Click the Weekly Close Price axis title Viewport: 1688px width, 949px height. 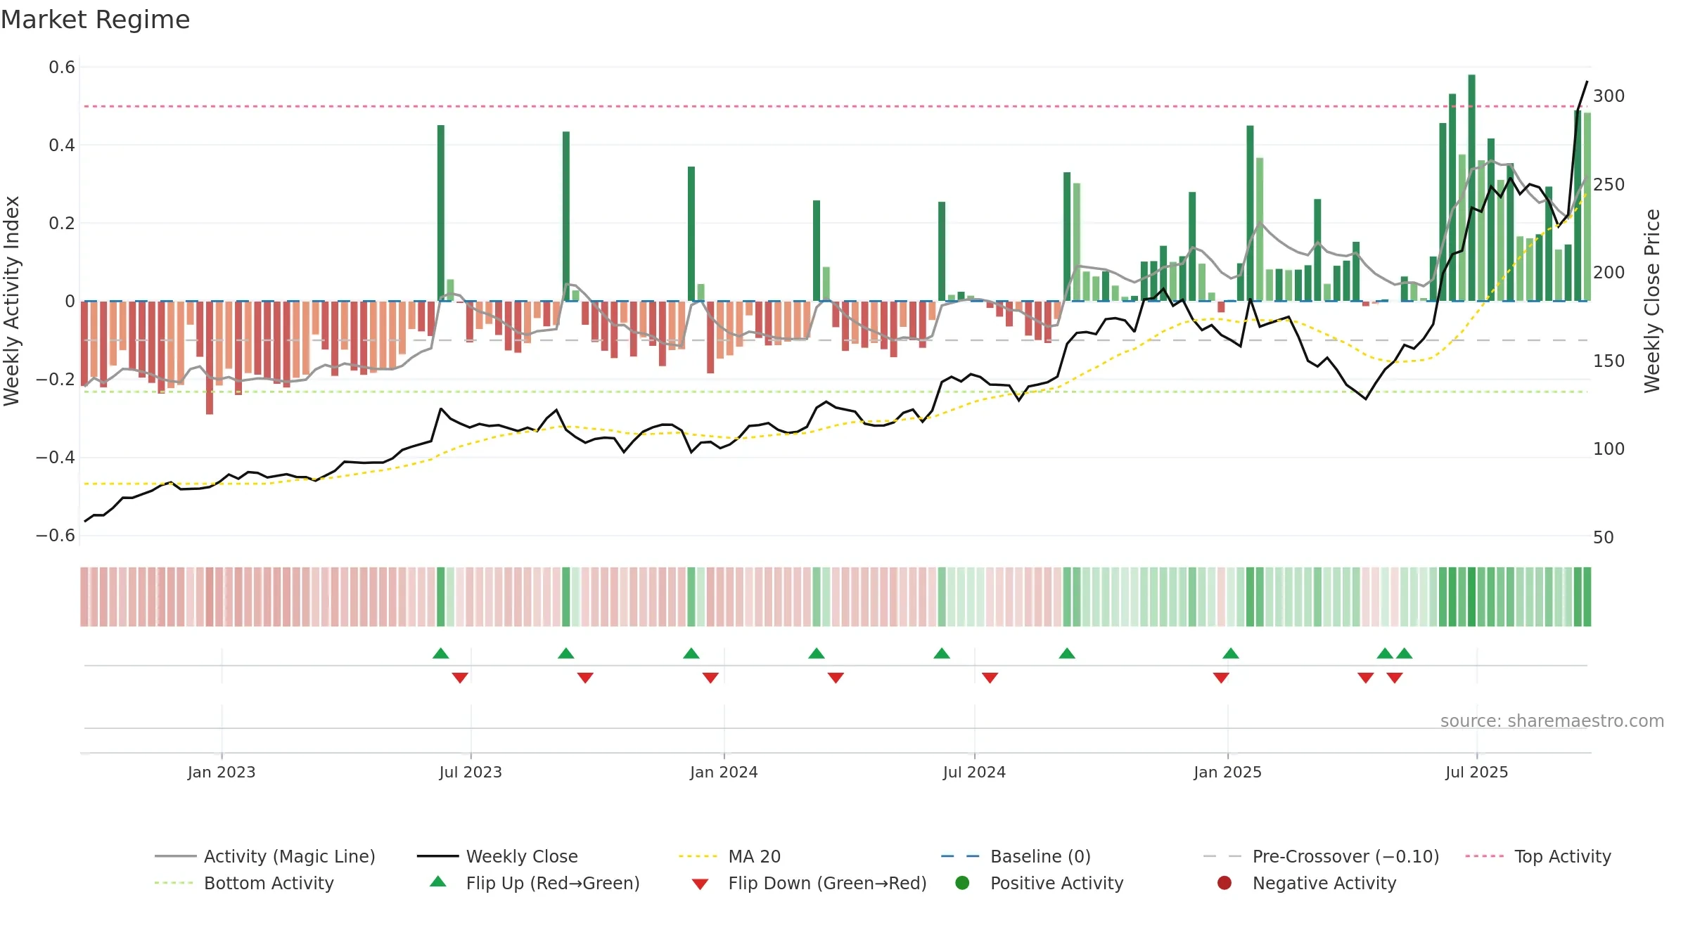coord(1652,301)
